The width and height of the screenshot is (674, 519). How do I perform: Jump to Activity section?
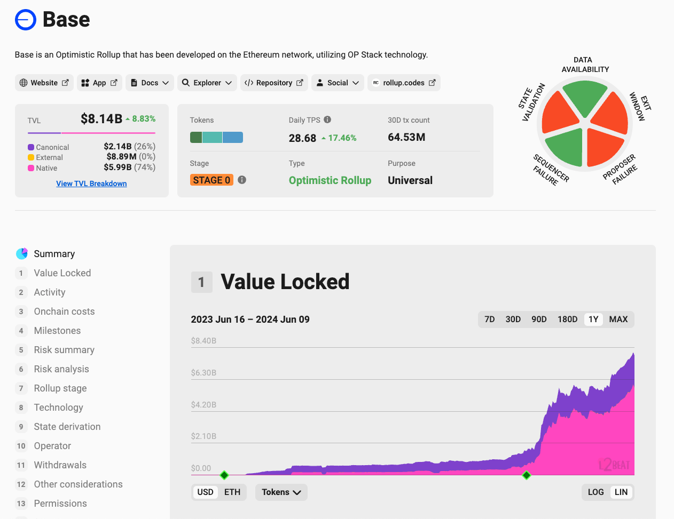tap(50, 292)
